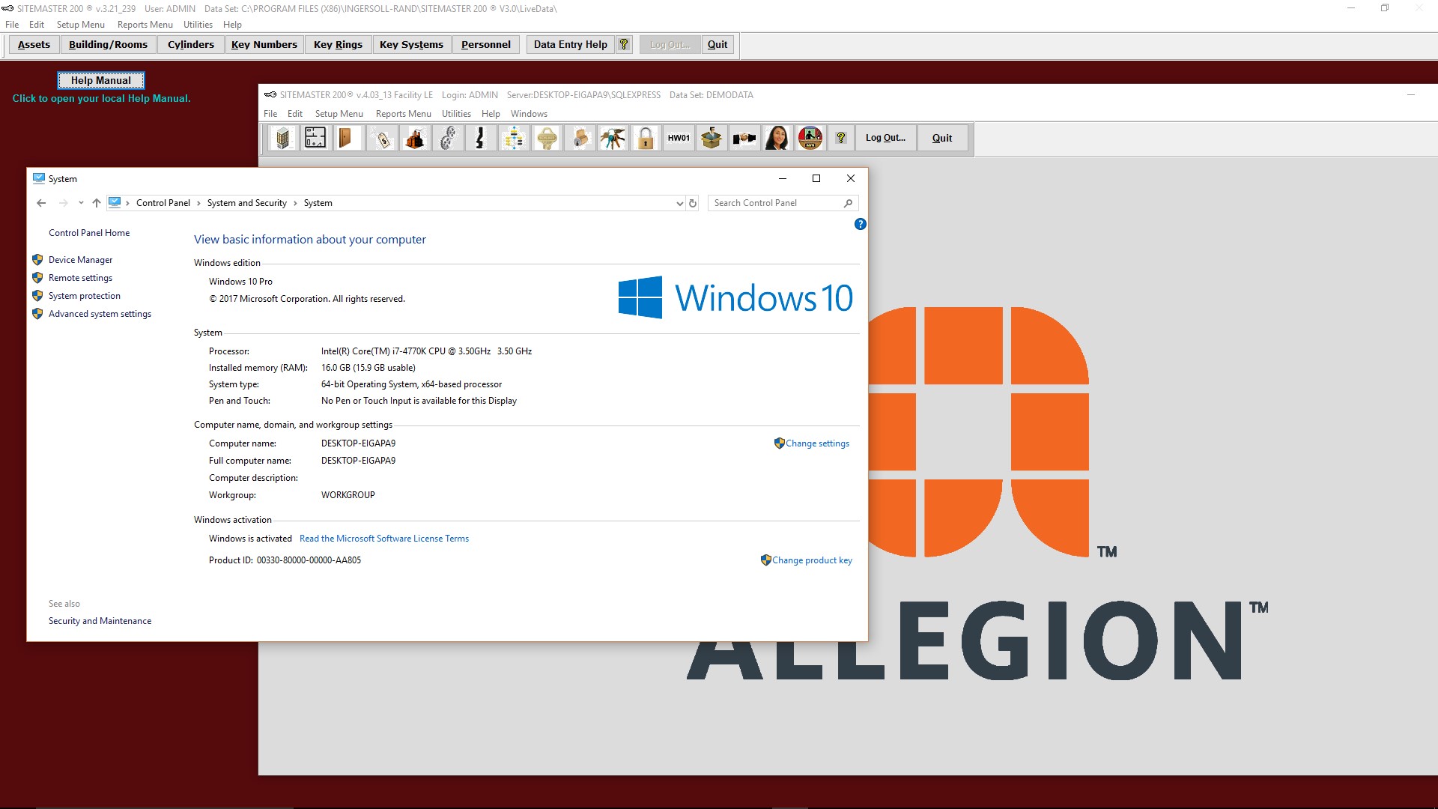Go back in the System window
1438x809 pixels.
point(41,203)
